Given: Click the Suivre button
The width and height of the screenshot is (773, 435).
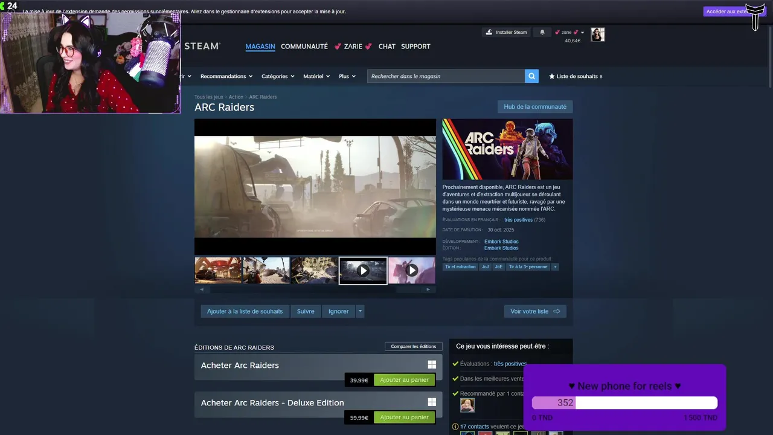Looking at the screenshot, I should (306, 311).
